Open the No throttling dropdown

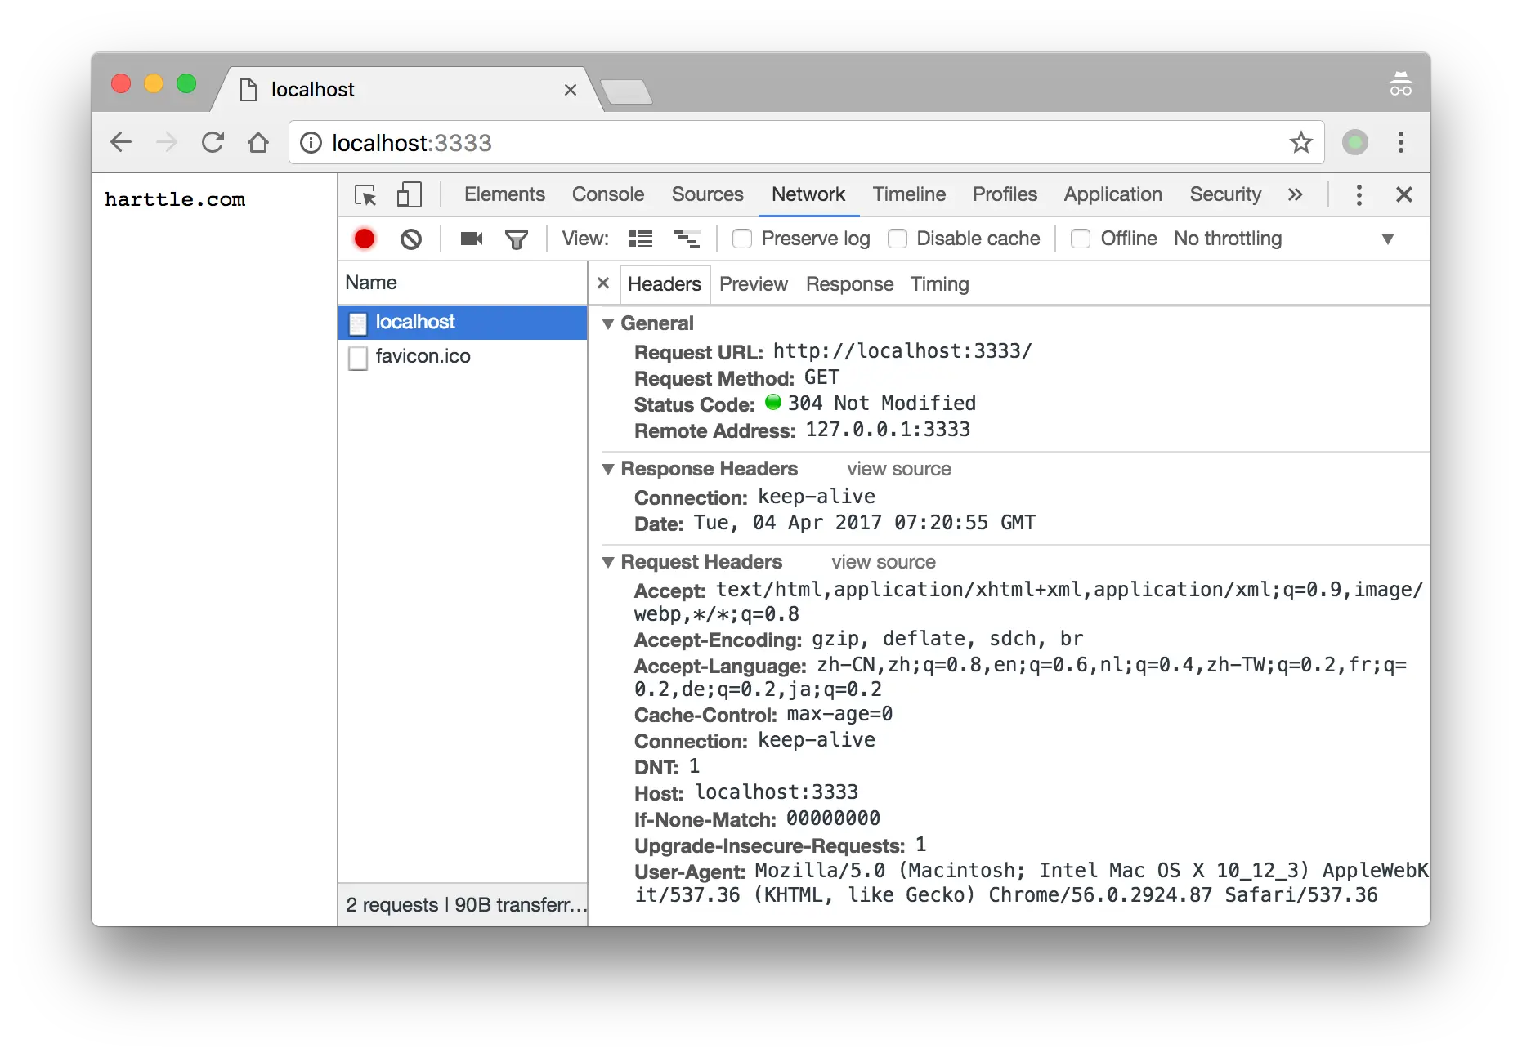coord(1227,239)
